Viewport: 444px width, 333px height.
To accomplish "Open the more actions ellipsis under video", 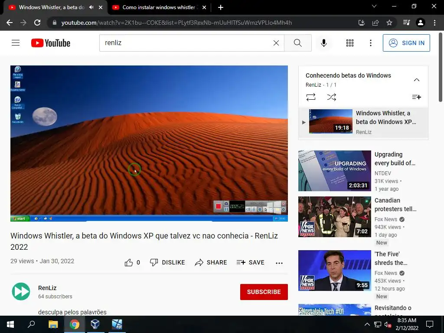I will coord(279,263).
